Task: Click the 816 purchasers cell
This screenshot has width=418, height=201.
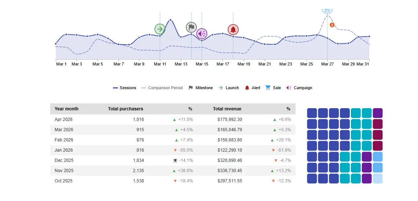Action: pyautogui.click(x=140, y=150)
